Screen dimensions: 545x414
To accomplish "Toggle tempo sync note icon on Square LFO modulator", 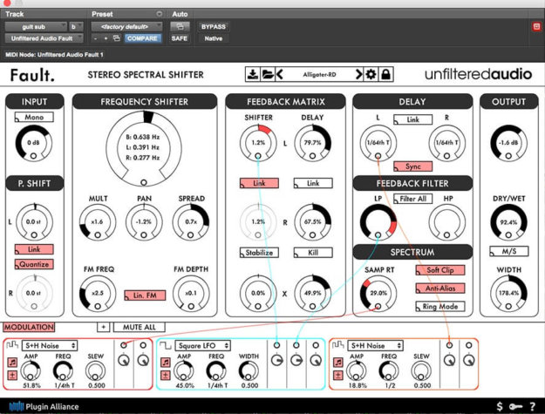I will [166, 363].
